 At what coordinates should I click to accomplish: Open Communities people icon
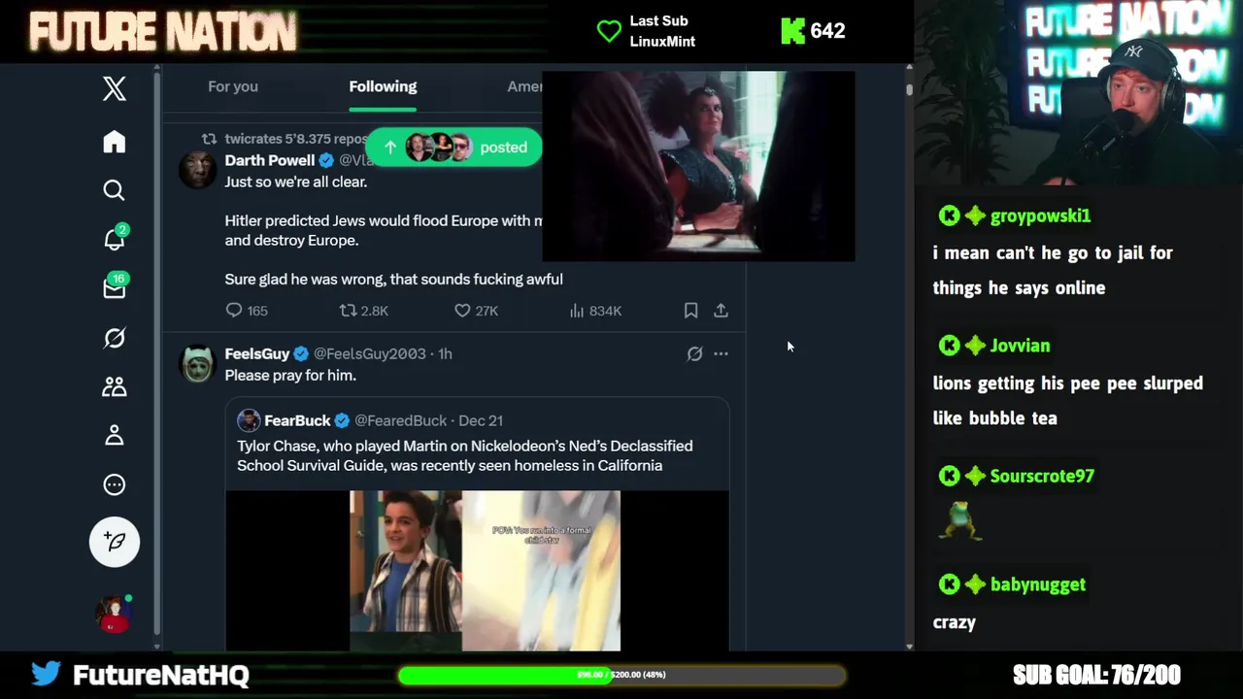[x=115, y=386]
